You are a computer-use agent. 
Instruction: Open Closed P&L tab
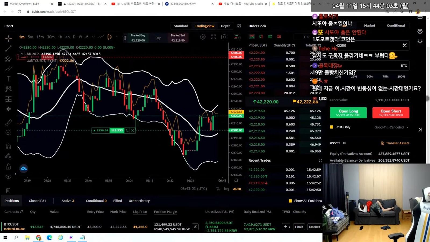[38, 201]
